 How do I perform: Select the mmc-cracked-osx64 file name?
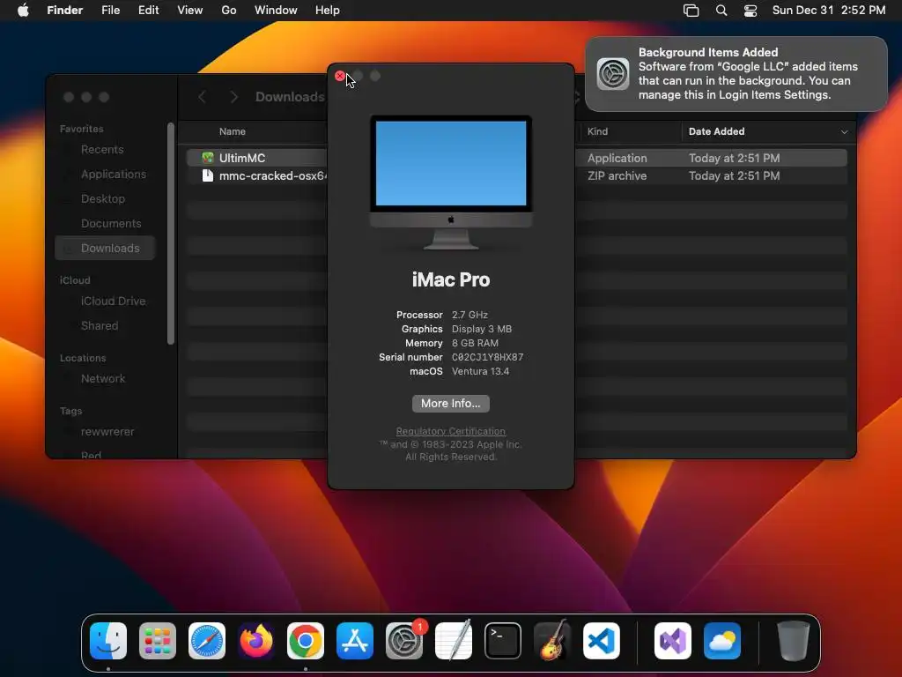[273, 175]
